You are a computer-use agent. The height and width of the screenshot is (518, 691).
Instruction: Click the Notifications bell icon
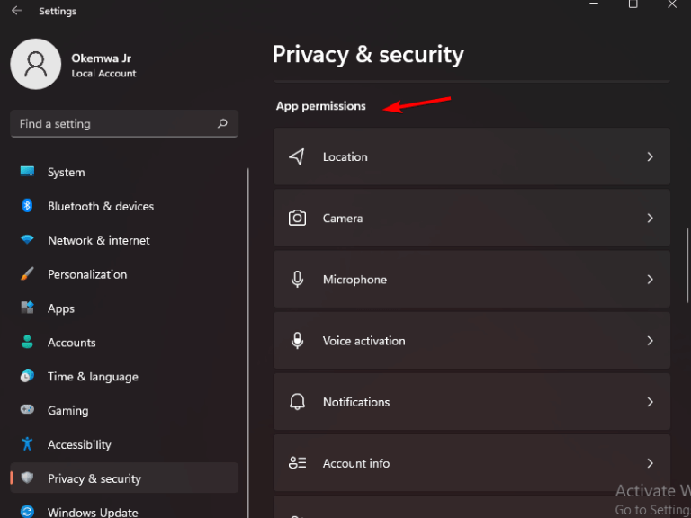coord(298,402)
